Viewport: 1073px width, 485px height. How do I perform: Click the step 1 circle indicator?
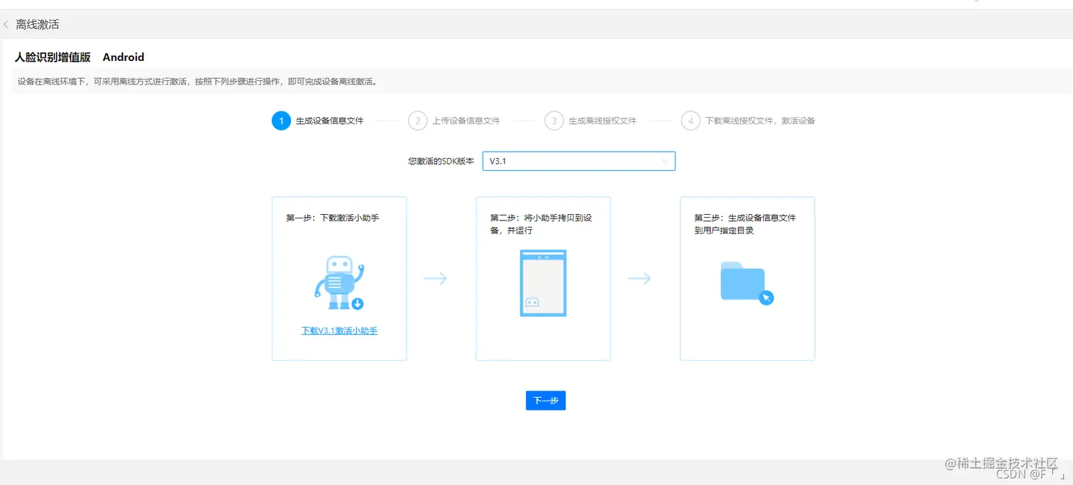pyautogui.click(x=281, y=121)
